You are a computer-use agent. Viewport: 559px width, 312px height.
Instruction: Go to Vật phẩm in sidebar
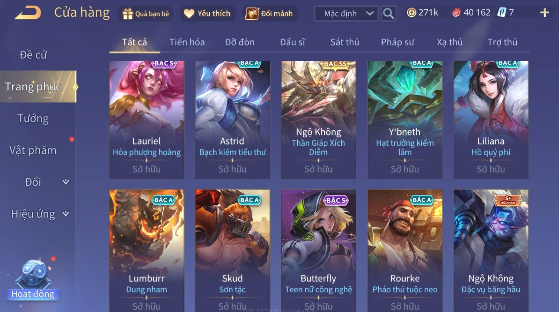33,150
